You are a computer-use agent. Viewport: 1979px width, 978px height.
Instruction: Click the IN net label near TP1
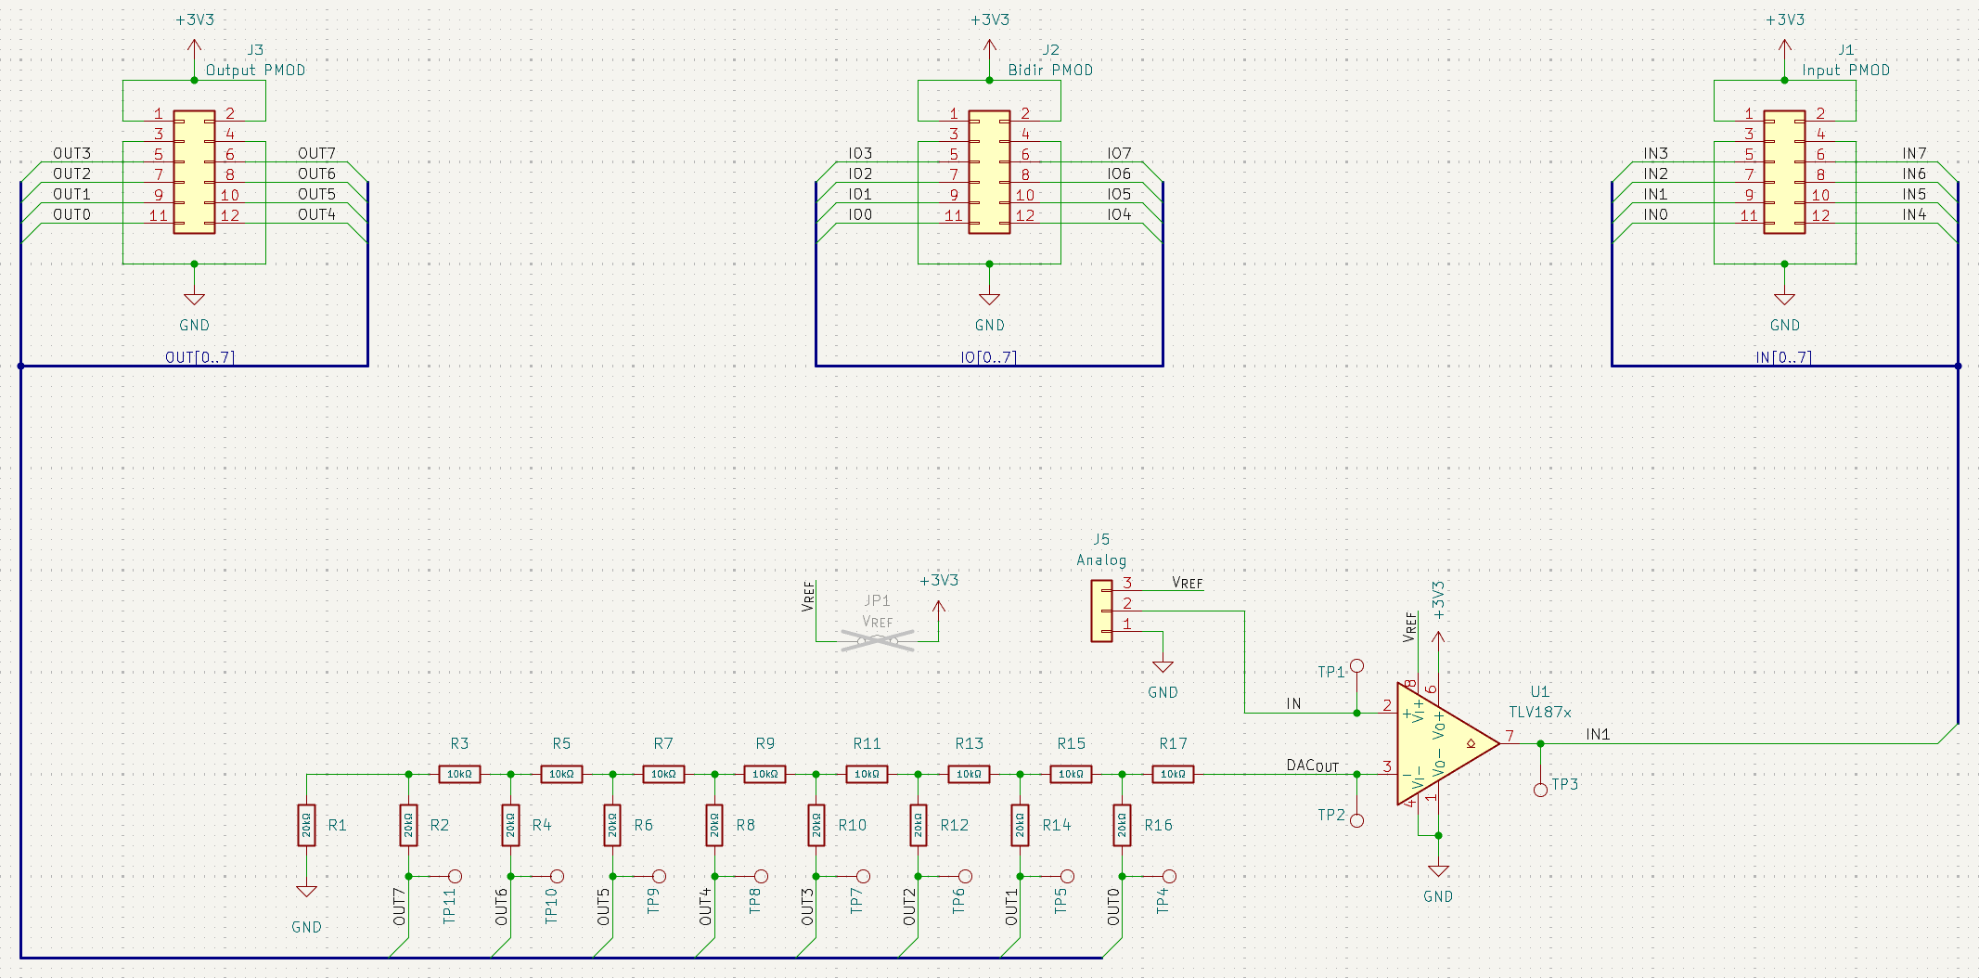1293,703
